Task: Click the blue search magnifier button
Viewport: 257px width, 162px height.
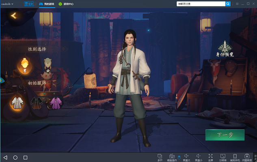Action: pos(228,4)
